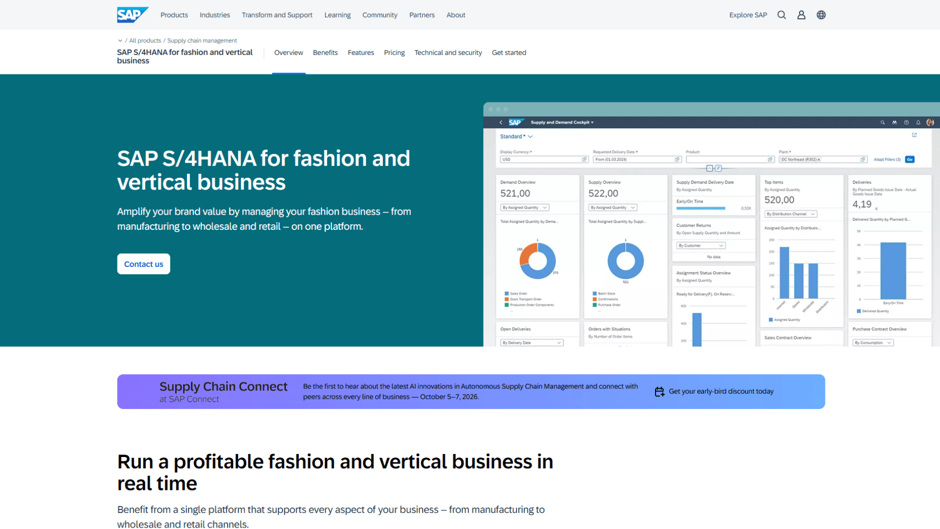Click user avatar in cockpit dashboard

[930, 122]
